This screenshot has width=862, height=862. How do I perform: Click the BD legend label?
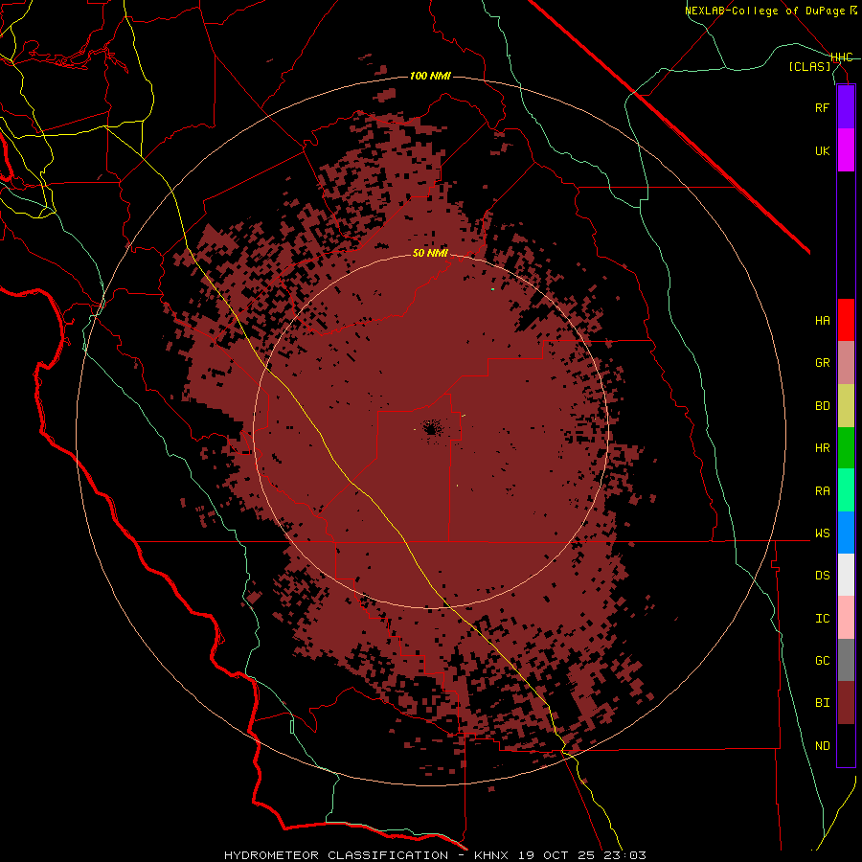(822, 406)
